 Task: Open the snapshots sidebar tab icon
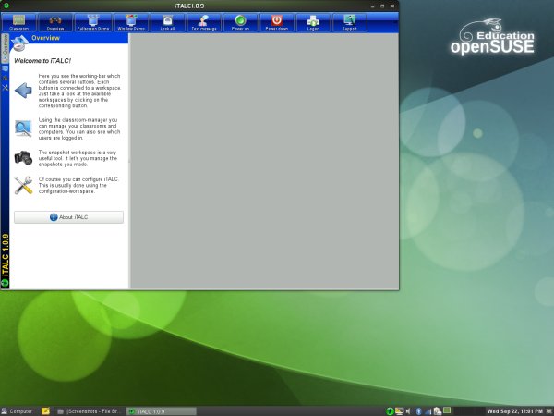5,78
